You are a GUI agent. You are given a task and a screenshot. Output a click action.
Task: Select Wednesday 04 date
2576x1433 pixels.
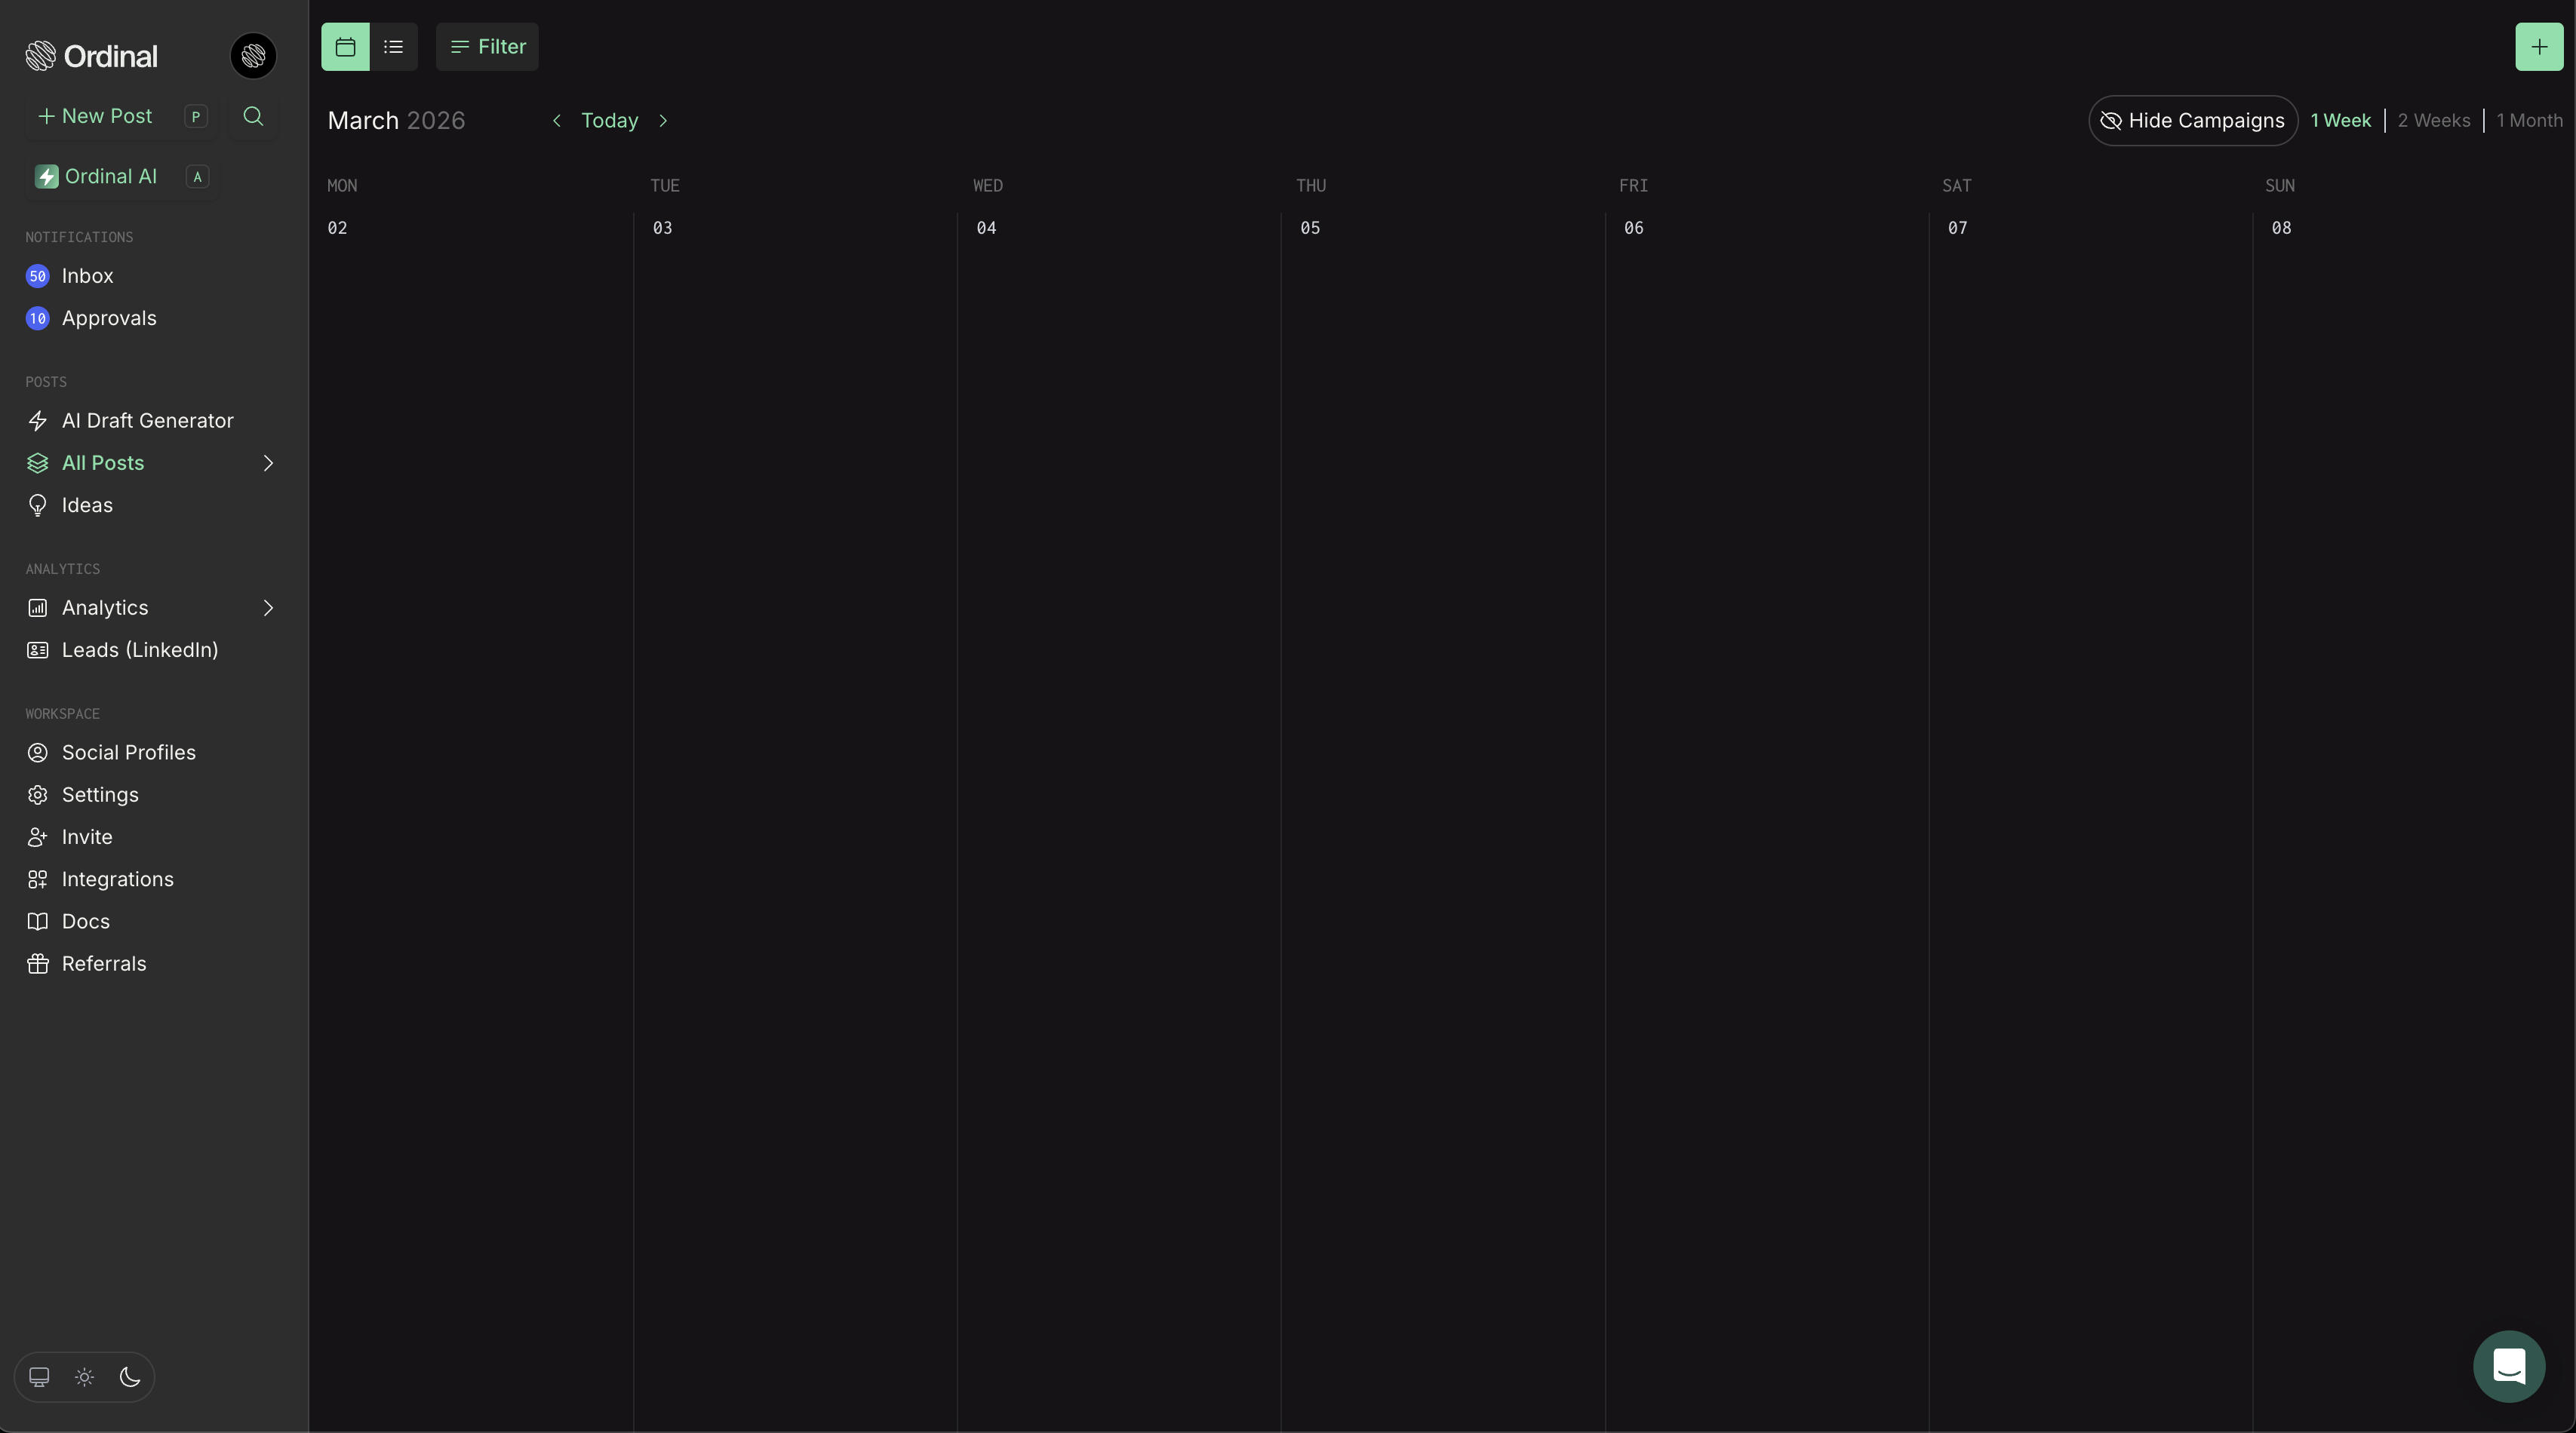tap(986, 229)
